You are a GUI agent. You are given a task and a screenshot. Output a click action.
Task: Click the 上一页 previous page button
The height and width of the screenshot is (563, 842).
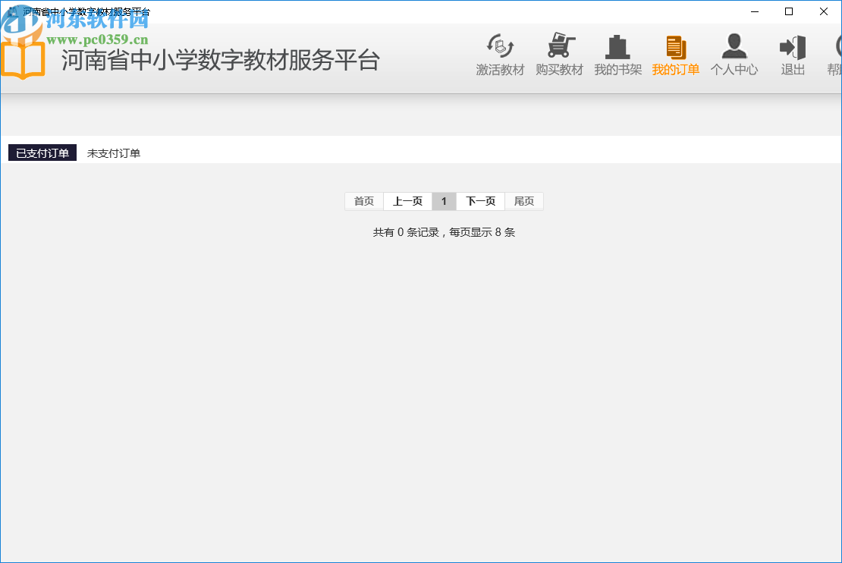407,200
